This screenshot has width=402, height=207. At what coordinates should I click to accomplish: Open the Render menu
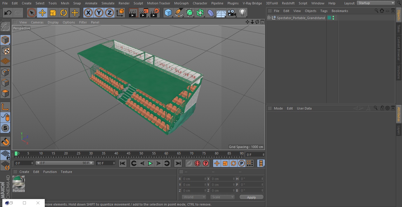coord(124,3)
